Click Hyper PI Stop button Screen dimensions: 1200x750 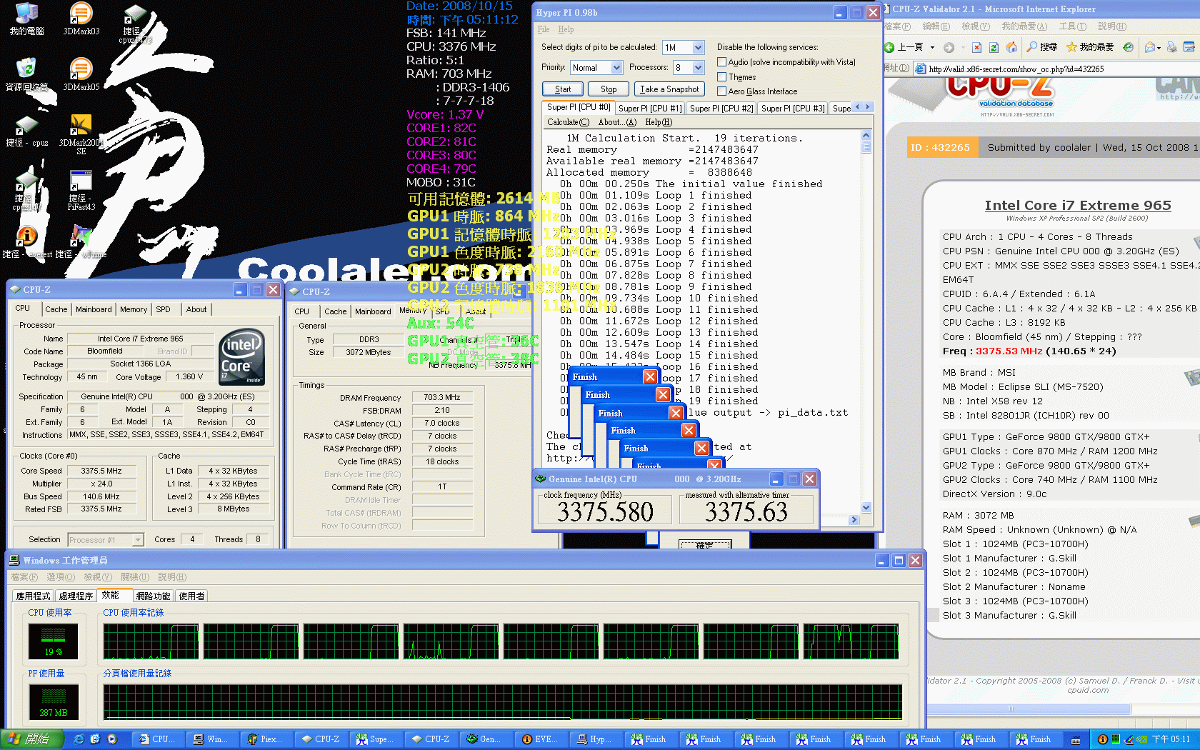[609, 89]
